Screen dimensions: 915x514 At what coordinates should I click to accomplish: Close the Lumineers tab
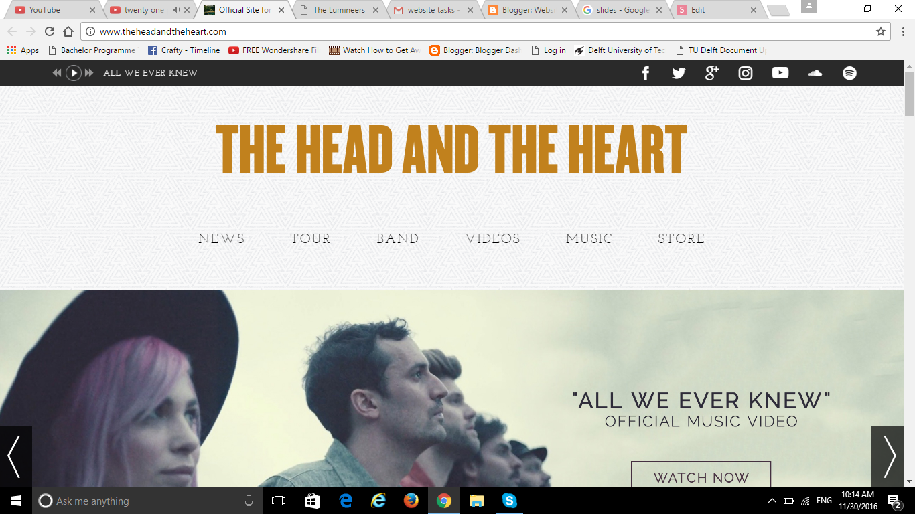coord(377,10)
